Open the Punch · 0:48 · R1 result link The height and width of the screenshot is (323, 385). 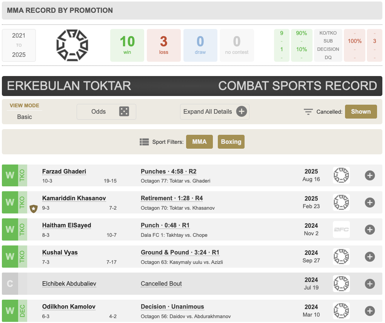pyautogui.click(x=165, y=225)
